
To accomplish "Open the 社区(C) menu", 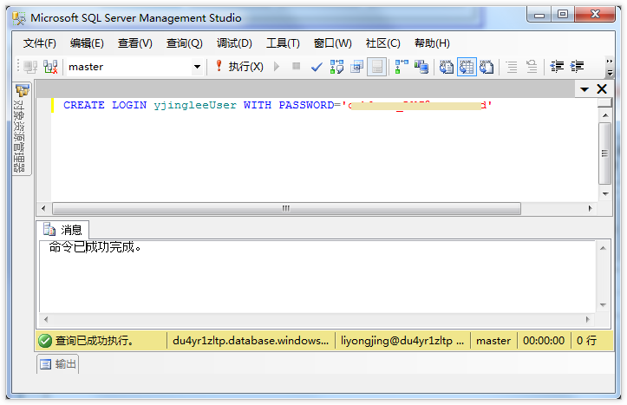I will (382, 43).
